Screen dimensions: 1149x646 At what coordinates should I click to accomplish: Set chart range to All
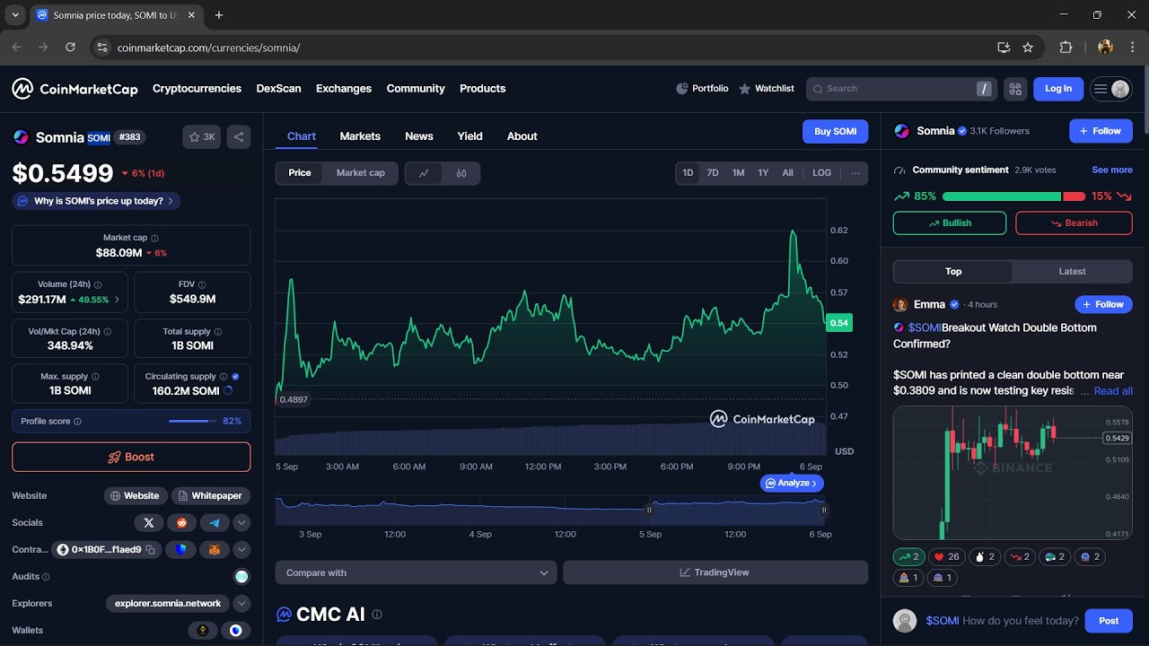pos(787,173)
